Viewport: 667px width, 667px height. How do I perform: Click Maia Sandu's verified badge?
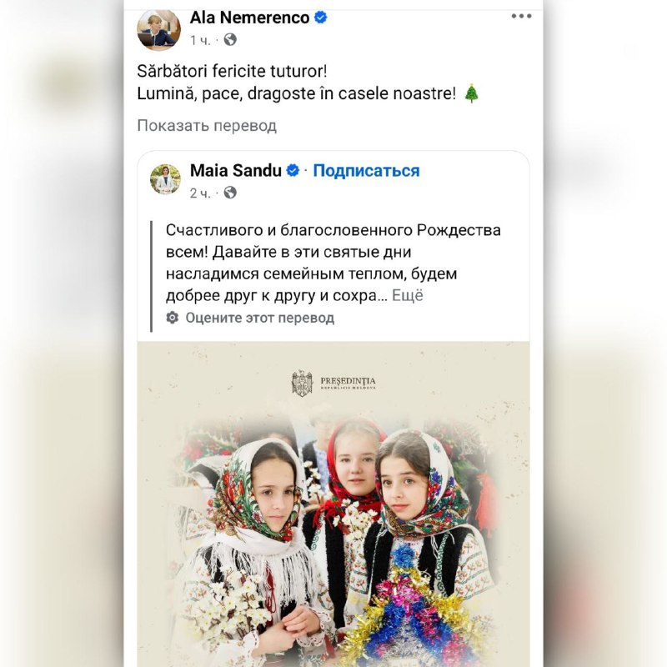[x=293, y=170]
